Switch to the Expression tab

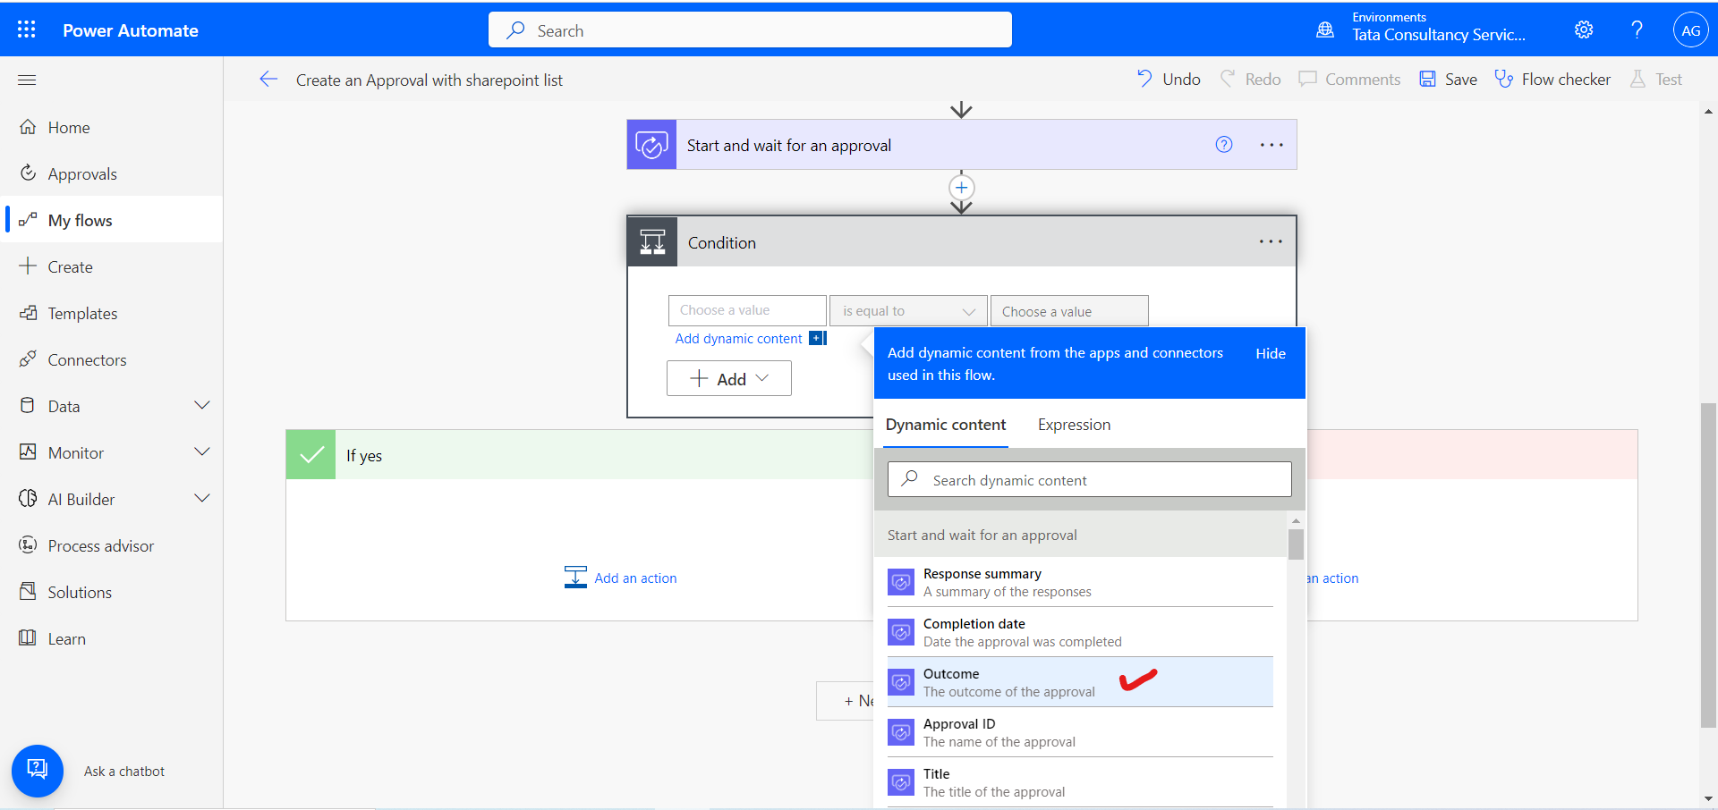coord(1074,425)
